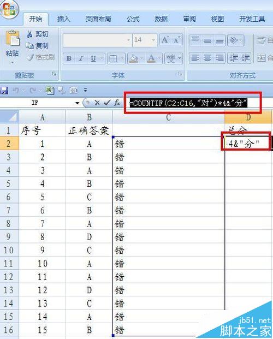Click in the formula bar COUNTIF text
Image resolution: width=273 pixels, height=339 pixels.
click(188, 103)
